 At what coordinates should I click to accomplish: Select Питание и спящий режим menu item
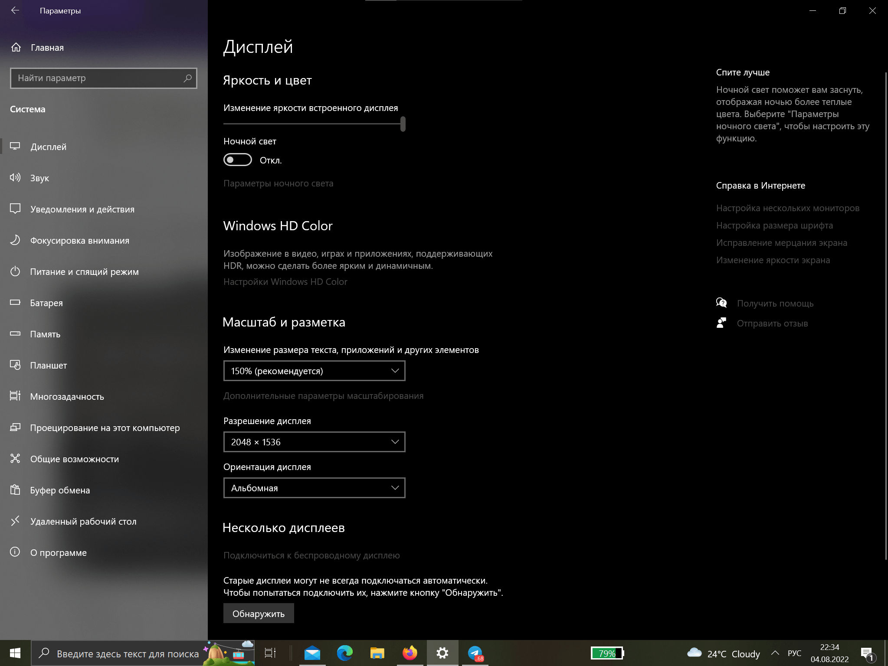pyautogui.click(x=104, y=271)
